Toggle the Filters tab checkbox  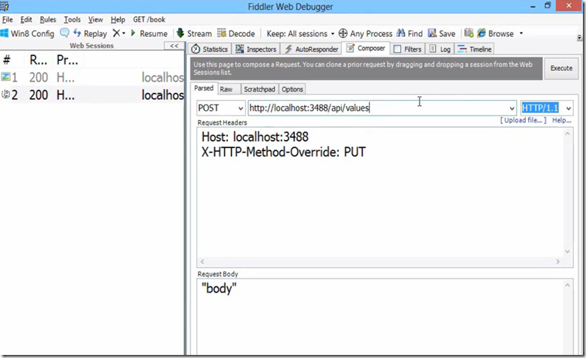(397, 49)
